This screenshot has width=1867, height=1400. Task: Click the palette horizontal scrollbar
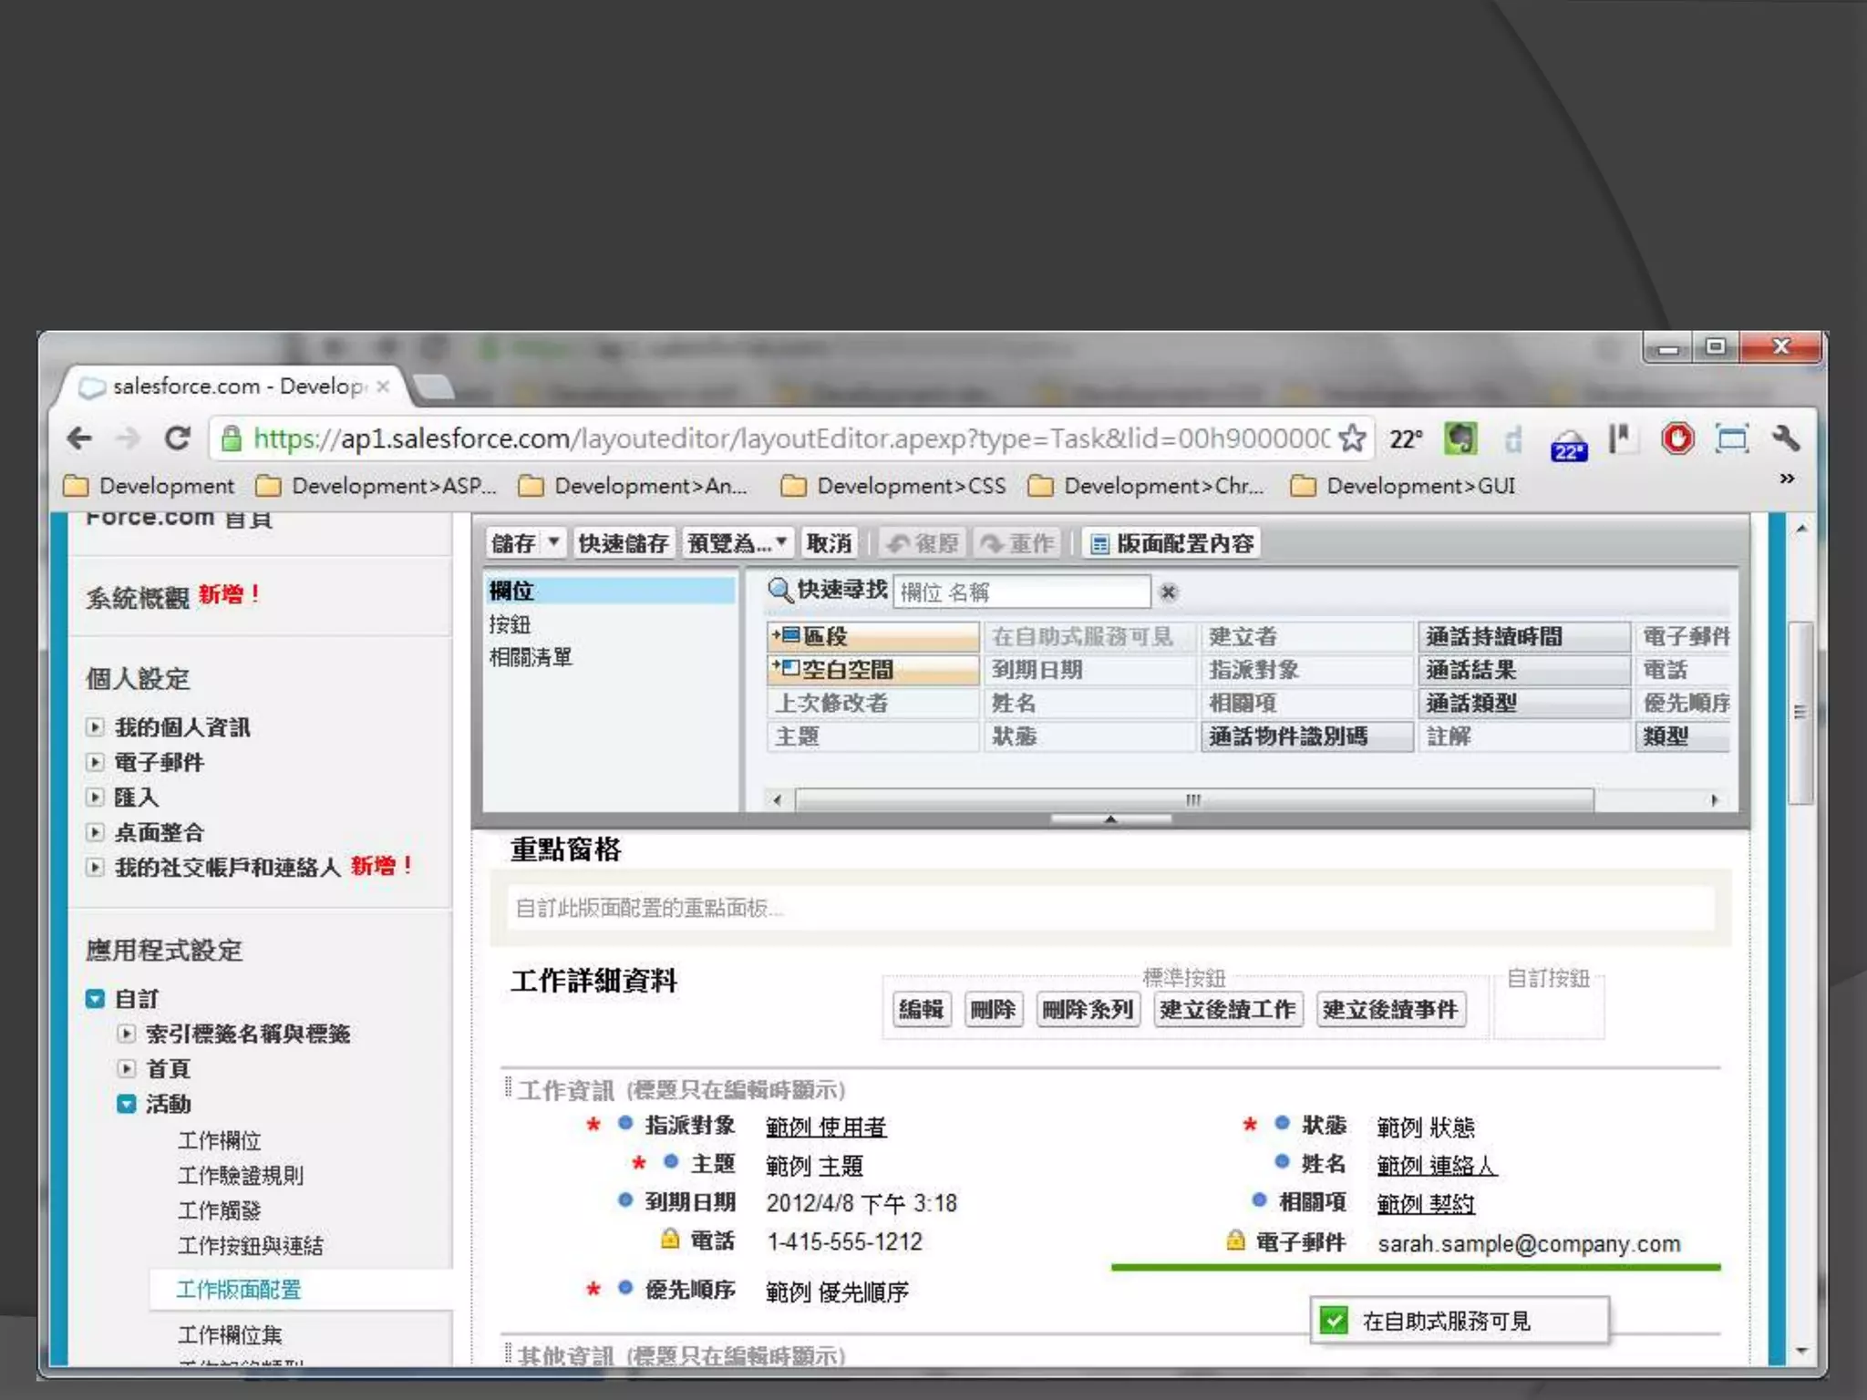coord(1192,799)
